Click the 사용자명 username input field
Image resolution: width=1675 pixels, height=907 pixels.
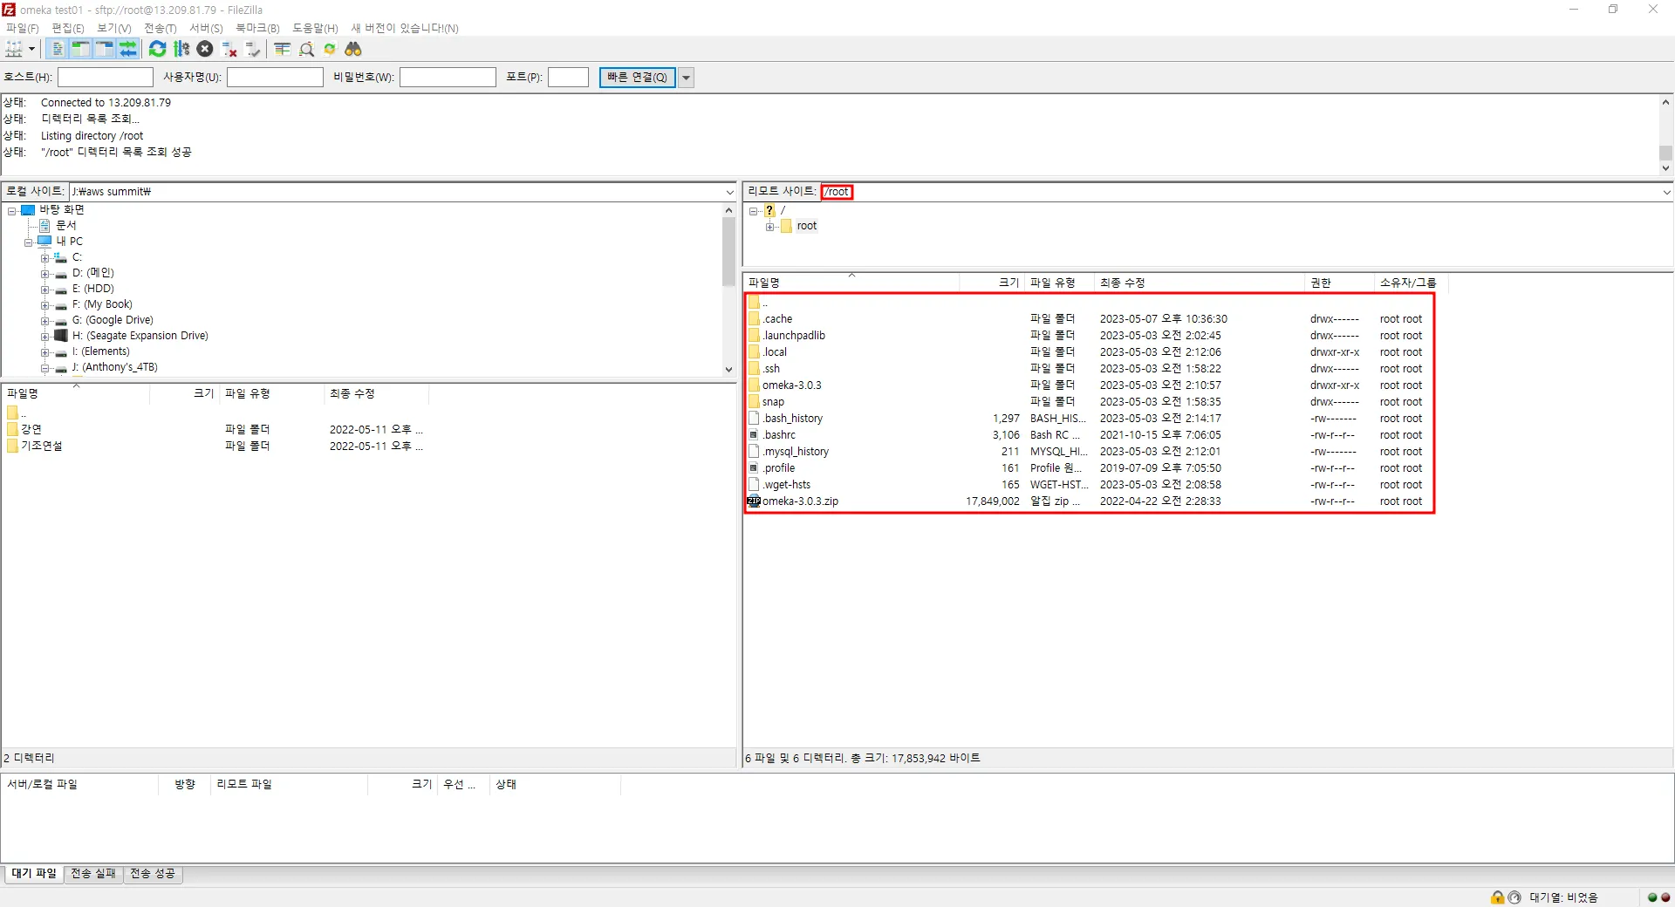(275, 78)
